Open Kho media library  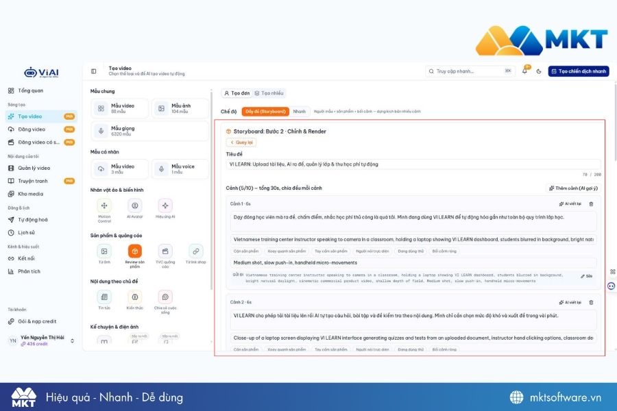click(30, 194)
